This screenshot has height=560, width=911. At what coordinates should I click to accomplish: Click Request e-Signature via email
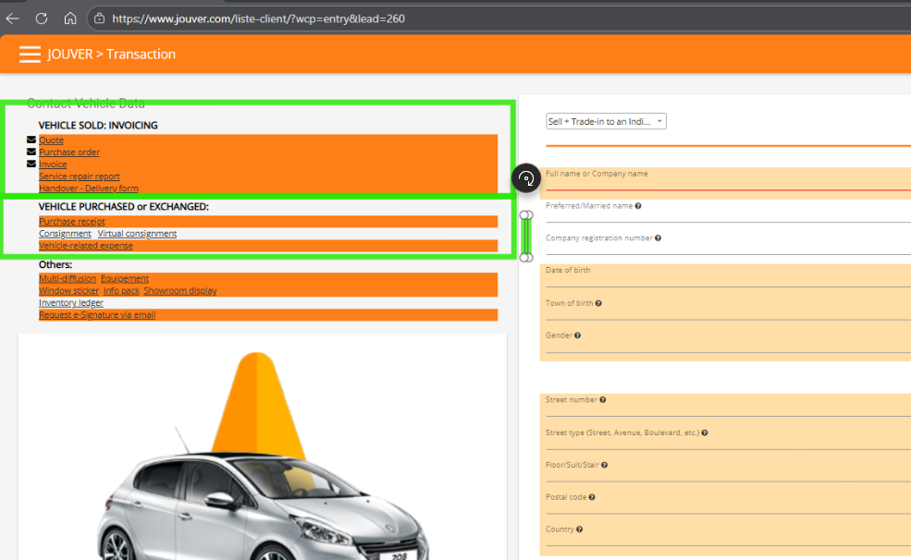[x=97, y=315]
